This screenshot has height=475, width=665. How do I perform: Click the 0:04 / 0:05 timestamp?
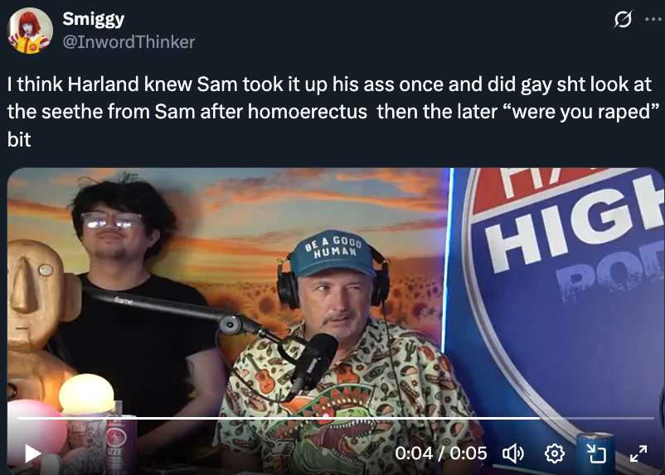[x=440, y=453]
